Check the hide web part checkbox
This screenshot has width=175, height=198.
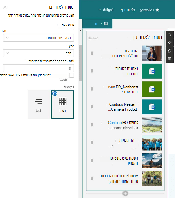72,75
